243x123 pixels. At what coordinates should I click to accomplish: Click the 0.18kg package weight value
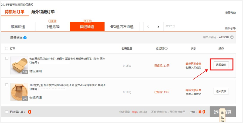pos(127,66)
